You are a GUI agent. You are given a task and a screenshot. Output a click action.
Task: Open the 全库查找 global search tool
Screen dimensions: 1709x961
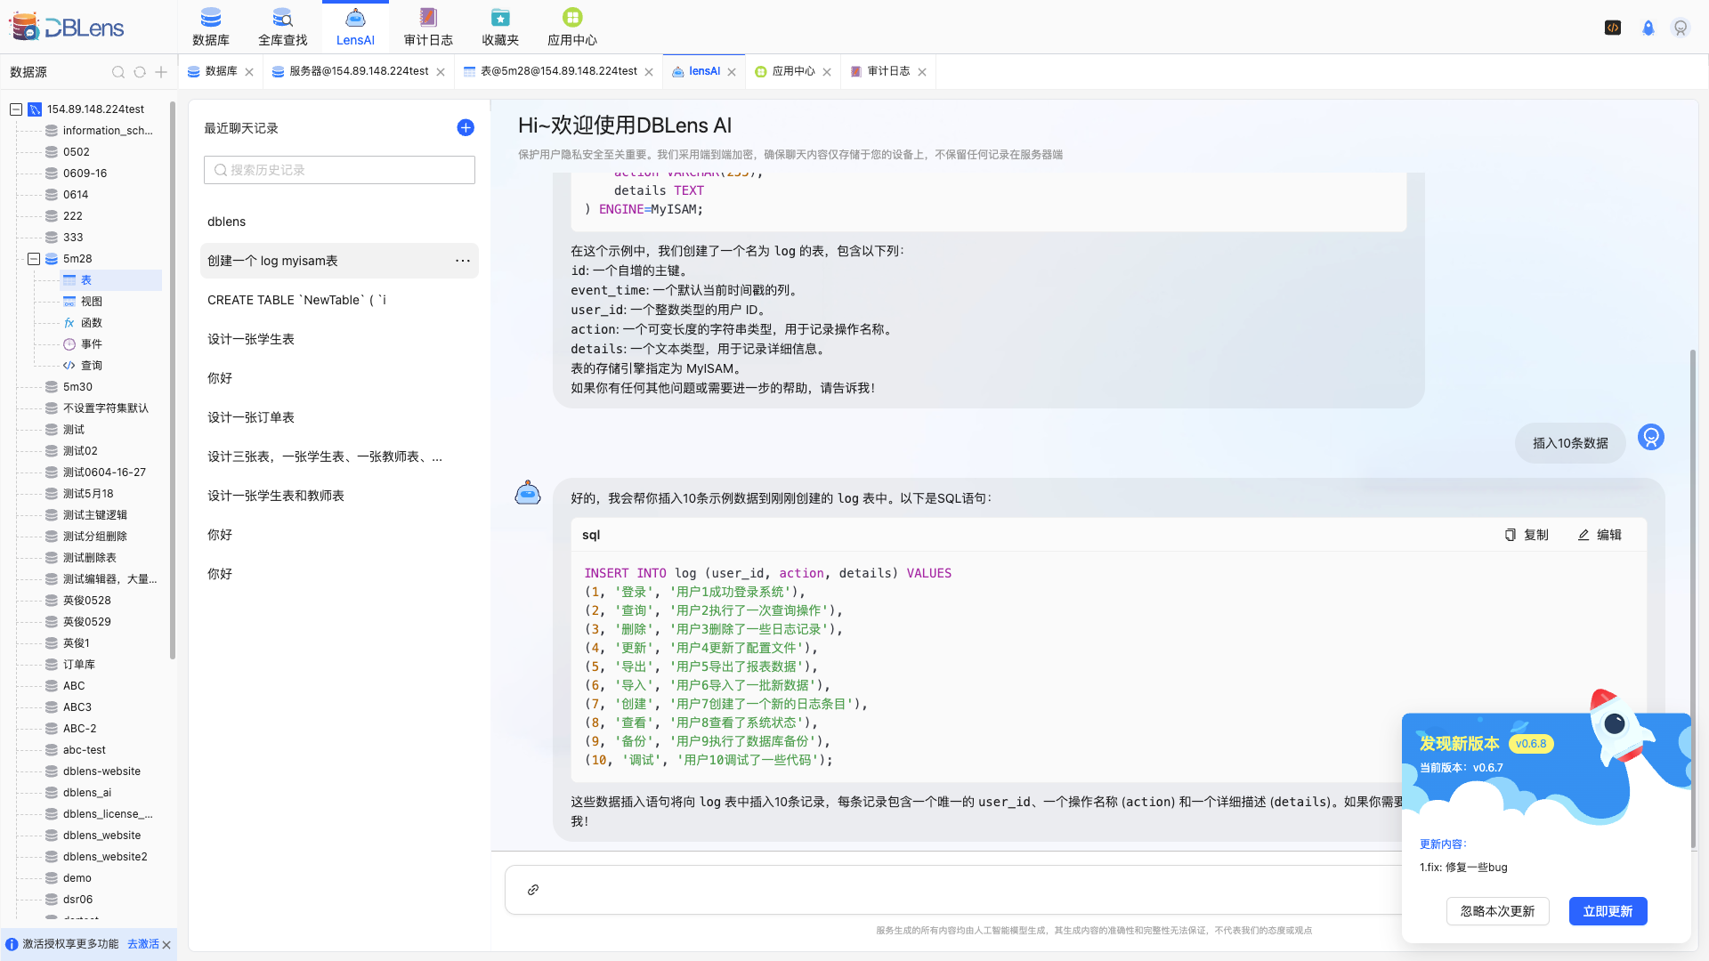283,25
